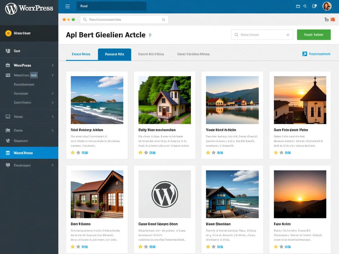Expand the WorxPress sidebar item chevron
The width and height of the screenshot is (339, 254).
click(x=53, y=65)
